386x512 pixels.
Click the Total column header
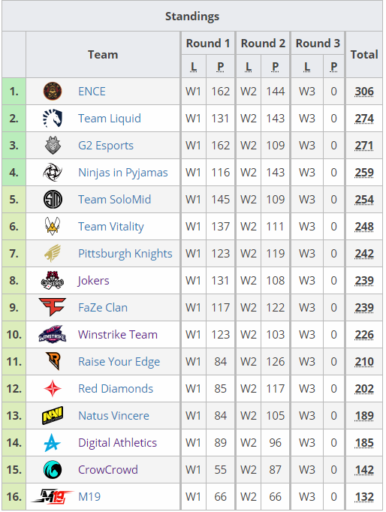coord(364,55)
